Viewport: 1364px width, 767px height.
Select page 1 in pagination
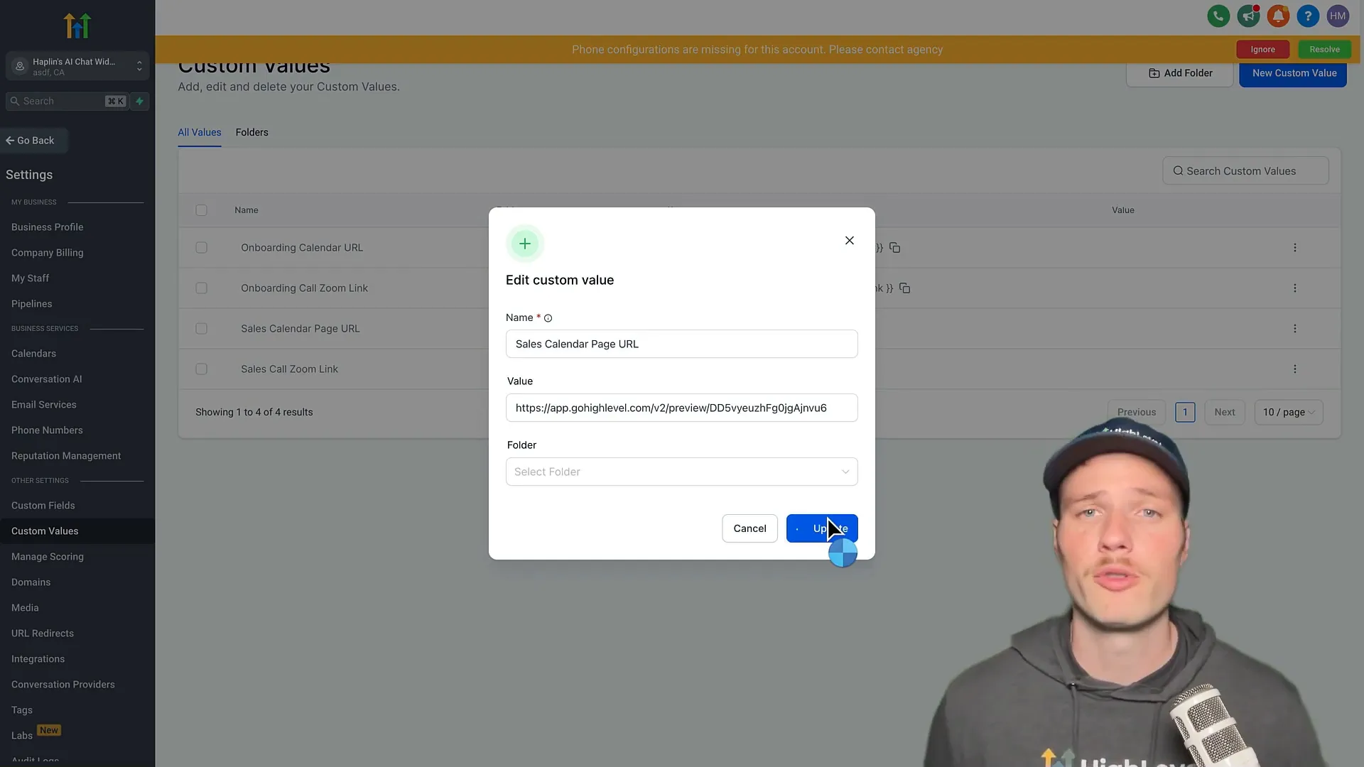1185,412
